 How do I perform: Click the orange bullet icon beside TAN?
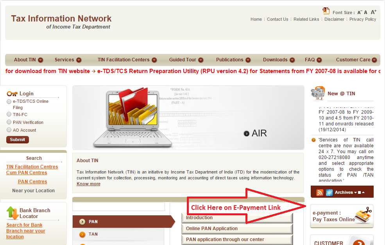pos(82,234)
